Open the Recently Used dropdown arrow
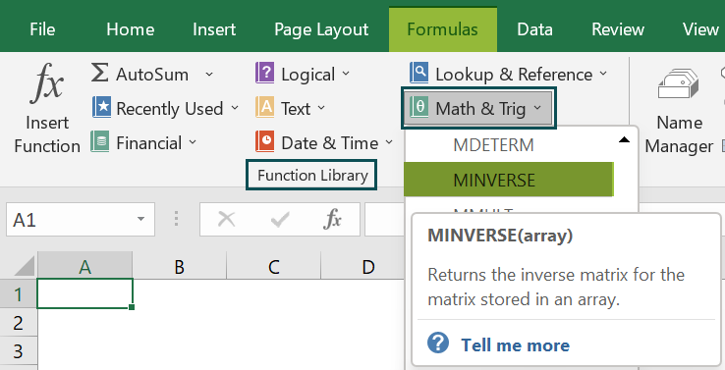Screen dimensions: 725x370 (x=235, y=108)
